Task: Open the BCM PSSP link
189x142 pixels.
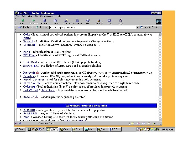Action: click(x=30, y=114)
